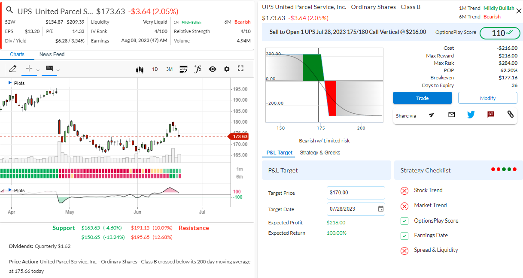The height and width of the screenshot is (278, 523).
Task: Click the green profit zone in payoff diagram
Action: pyautogui.click(x=312, y=67)
